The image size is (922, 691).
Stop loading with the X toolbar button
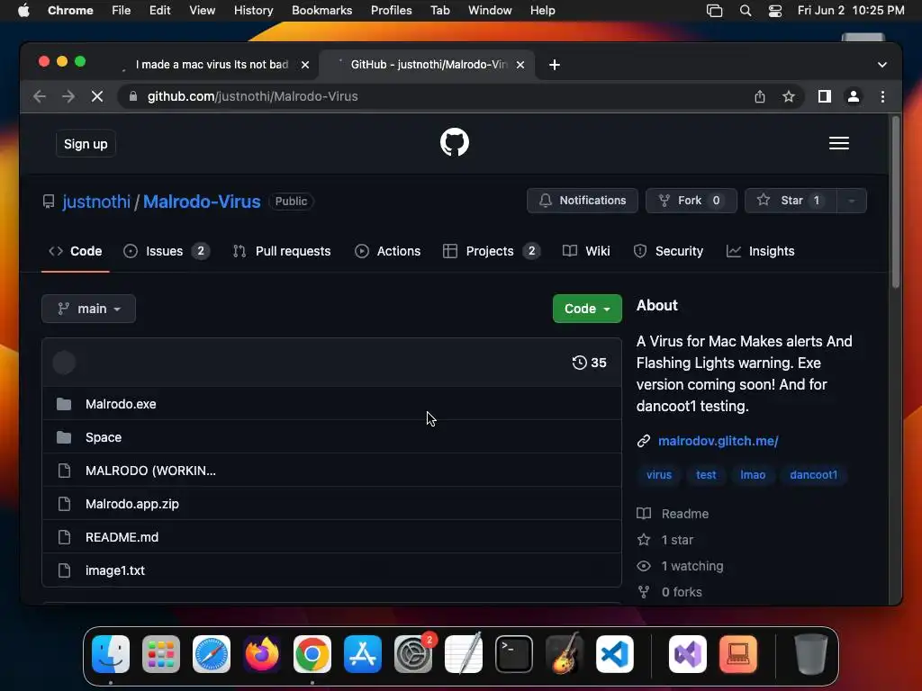[x=97, y=96]
